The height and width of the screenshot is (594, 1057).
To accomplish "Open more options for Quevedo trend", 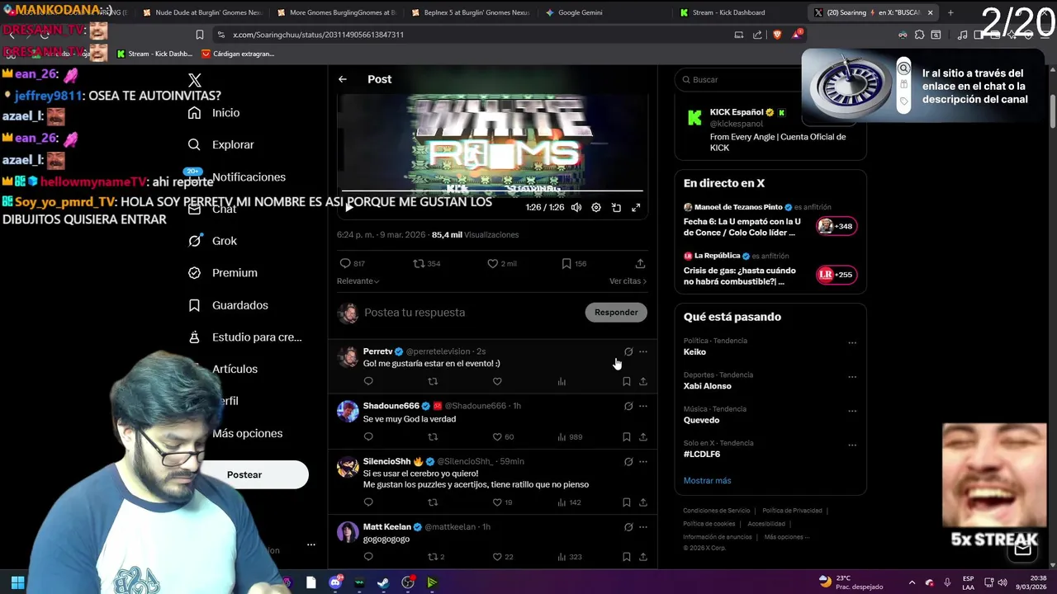I will tap(852, 411).
